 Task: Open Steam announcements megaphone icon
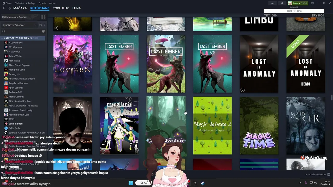(x=272, y=3)
